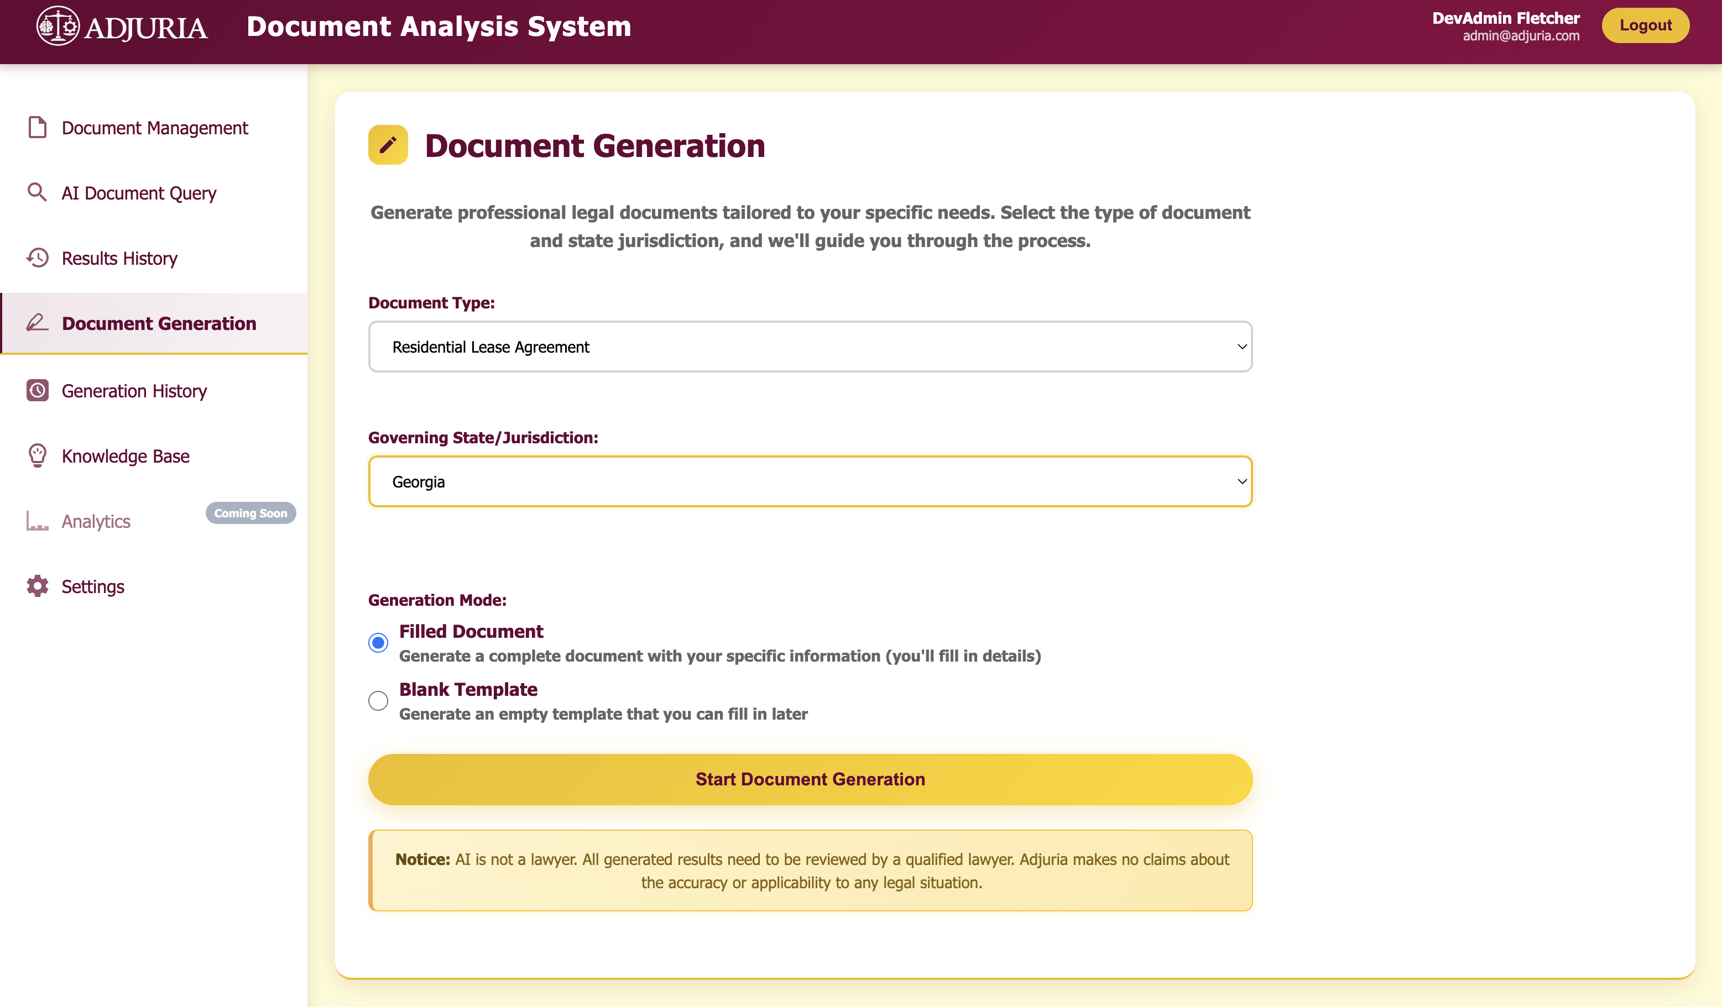Select Document Generation sidebar item
Screen dimensions: 1722x1007
tap(154, 323)
